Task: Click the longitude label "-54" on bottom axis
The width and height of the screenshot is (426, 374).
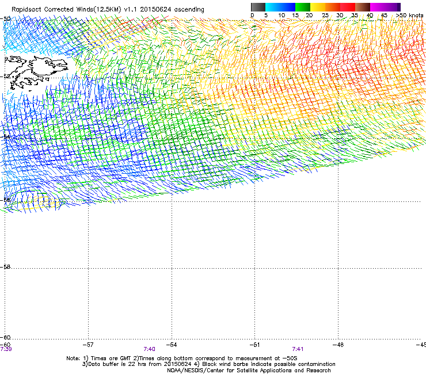Action: 172,345
